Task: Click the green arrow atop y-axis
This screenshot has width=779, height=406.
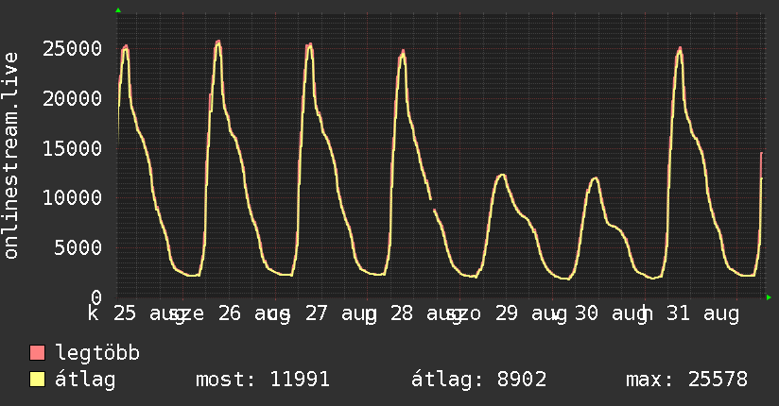Action: pos(118,10)
